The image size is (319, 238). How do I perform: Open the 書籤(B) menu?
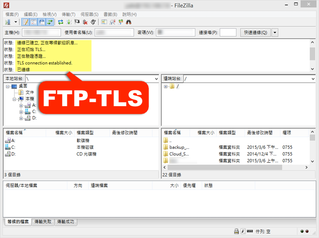(x=110, y=15)
